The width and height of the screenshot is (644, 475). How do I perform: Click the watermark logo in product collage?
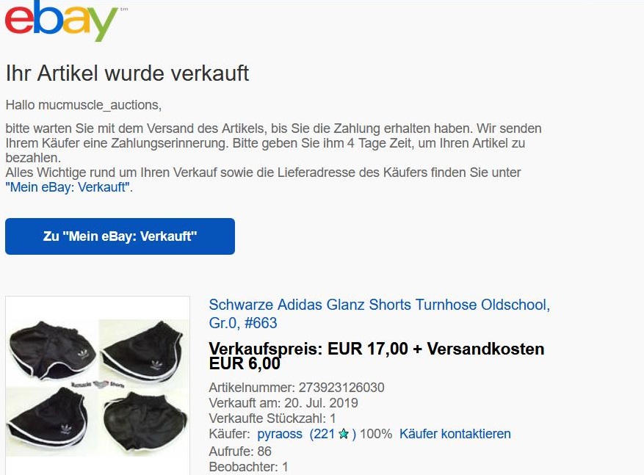click(x=98, y=385)
